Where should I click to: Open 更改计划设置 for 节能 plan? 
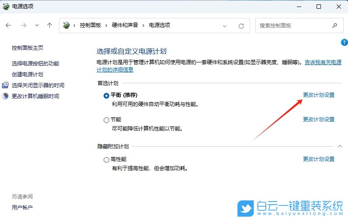[319, 120]
